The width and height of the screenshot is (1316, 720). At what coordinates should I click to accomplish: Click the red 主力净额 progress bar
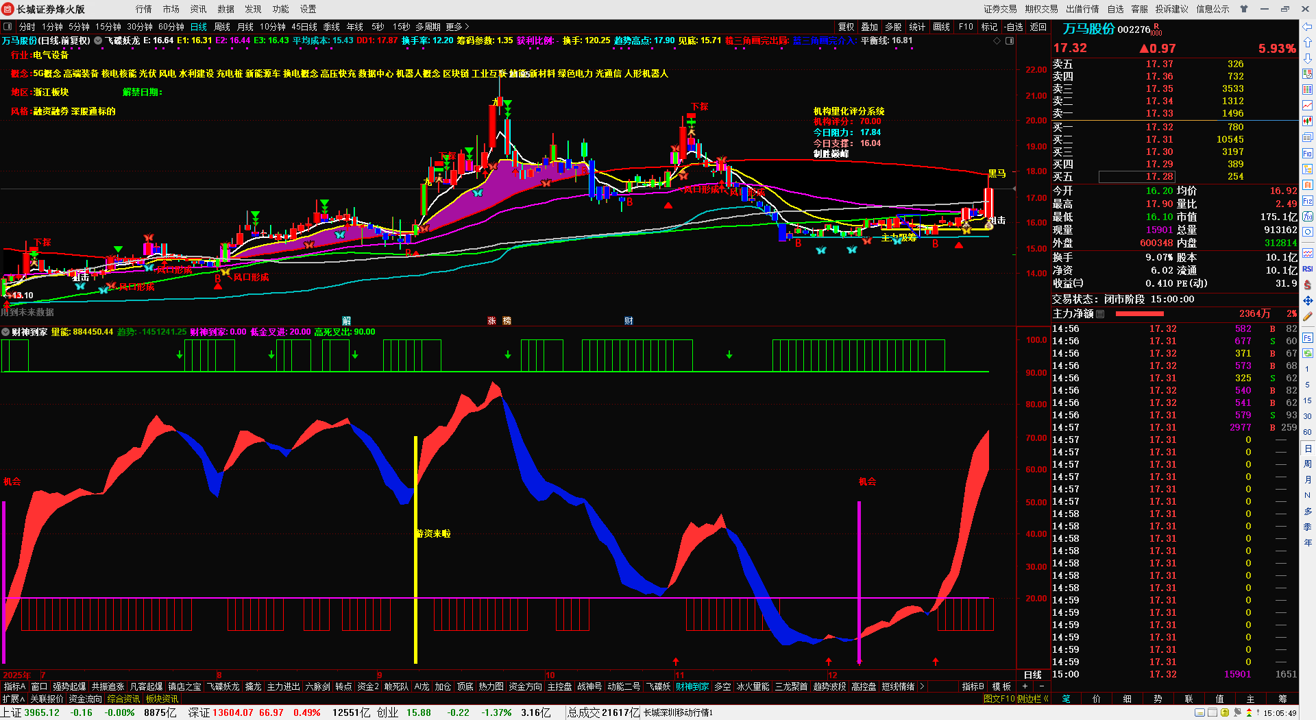[x=1140, y=313]
